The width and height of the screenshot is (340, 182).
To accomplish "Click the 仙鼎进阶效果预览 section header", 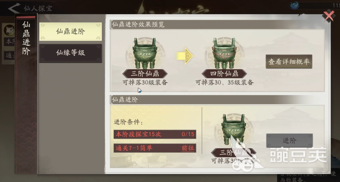I will pos(138,24).
